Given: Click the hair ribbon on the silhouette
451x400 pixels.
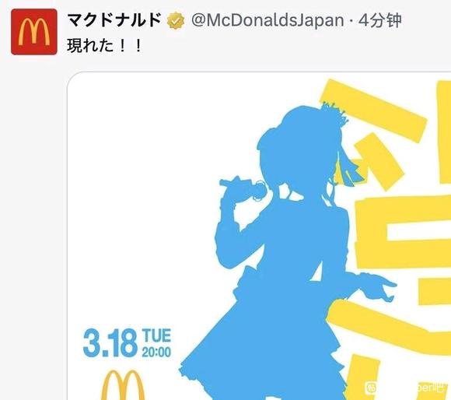Looking at the screenshot, I should [x=345, y=167].
